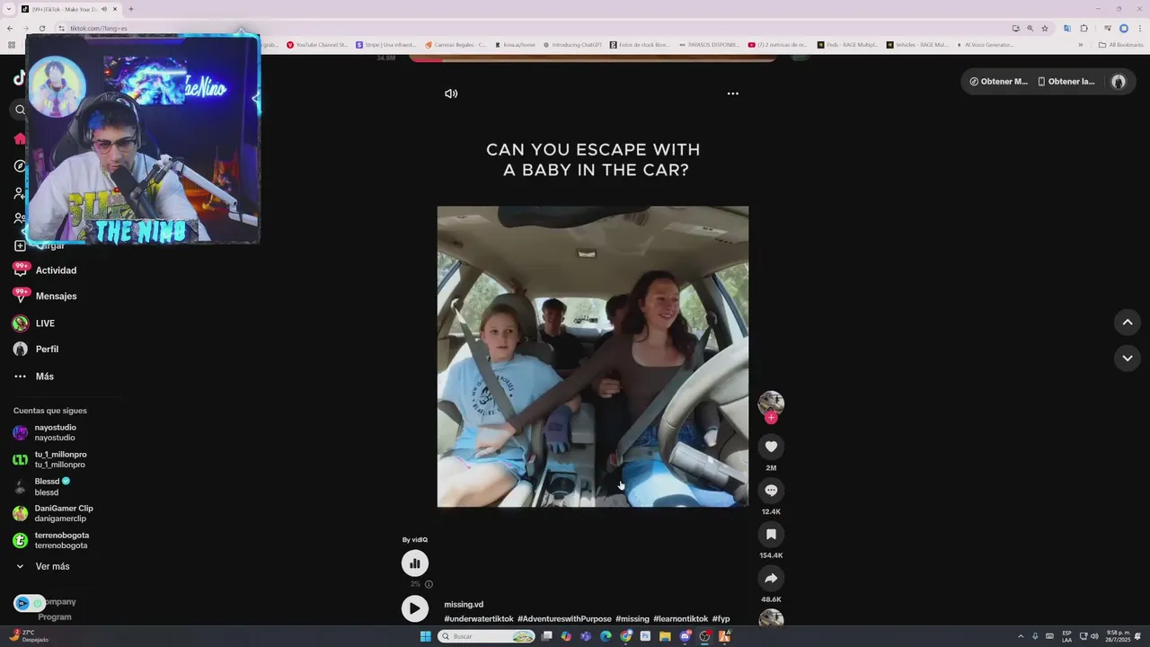The height and width of the screenshot is (647, 1150).
Task: Open the Windows Start menu
Action: [425, 636]
